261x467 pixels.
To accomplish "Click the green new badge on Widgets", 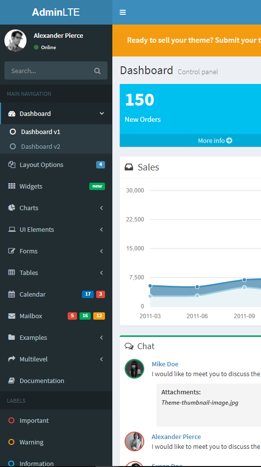I will click(97, 186).
